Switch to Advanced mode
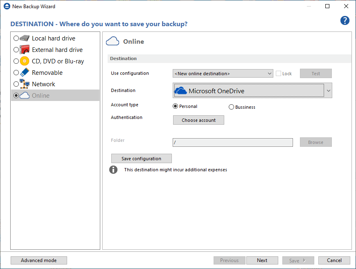Image resolution: width=356 pixels, height=269 pixels. tap(39, 260)
